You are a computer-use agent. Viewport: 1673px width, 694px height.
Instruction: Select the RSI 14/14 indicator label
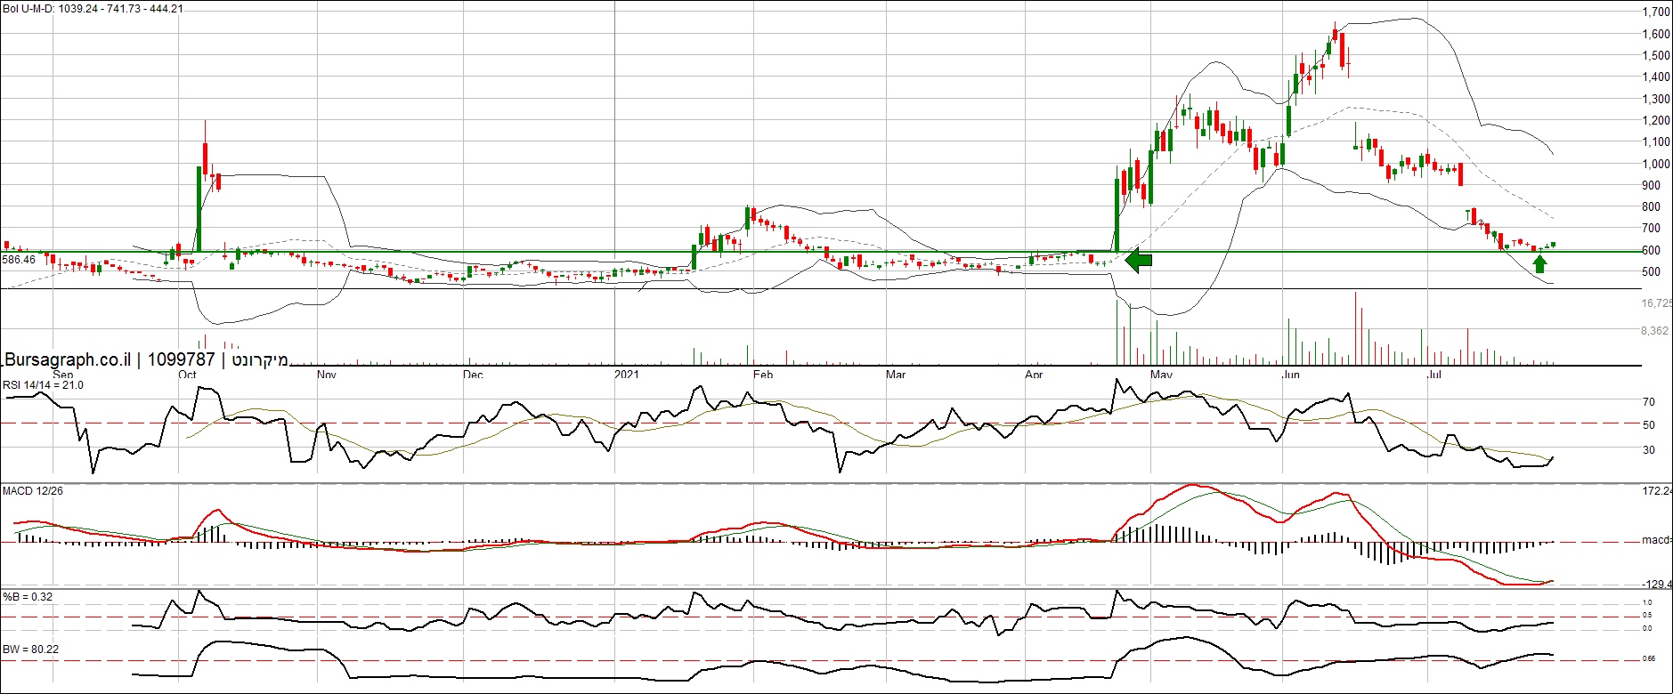tap(43, 385)
